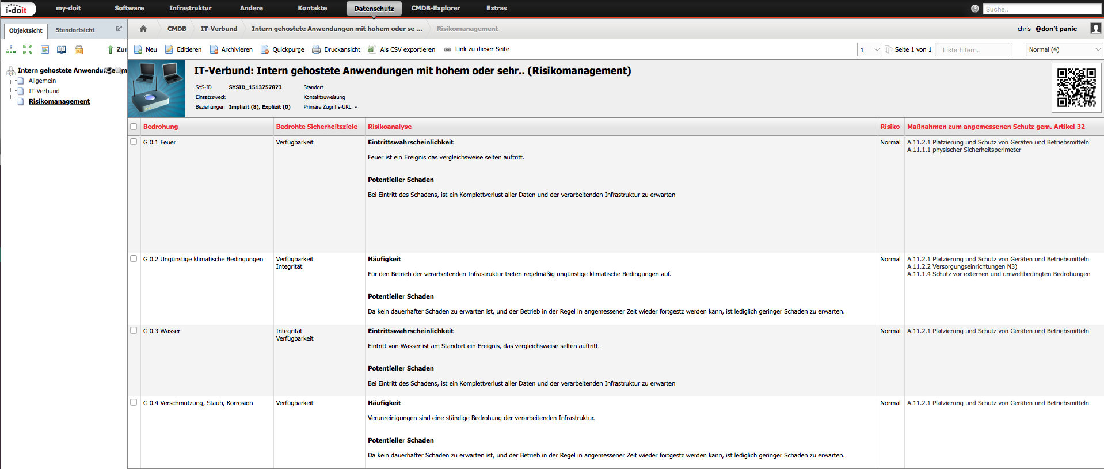
Task: Click the QR code image
Action: (x=1076, y=87)
